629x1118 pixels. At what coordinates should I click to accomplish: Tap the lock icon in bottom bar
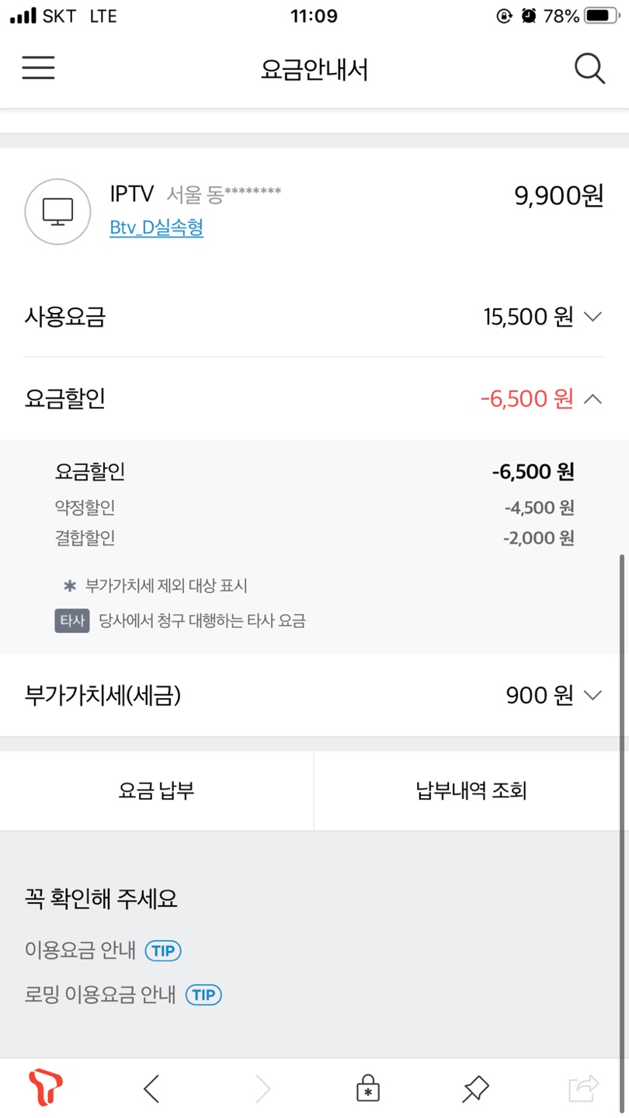(368, 1089)
